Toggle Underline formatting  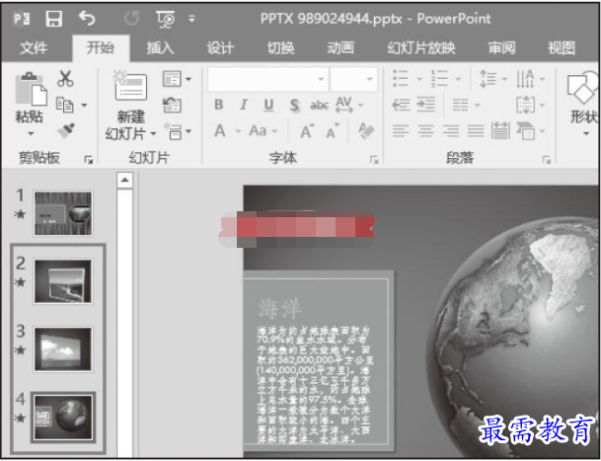pyautogui.click(x=269, y=105)
